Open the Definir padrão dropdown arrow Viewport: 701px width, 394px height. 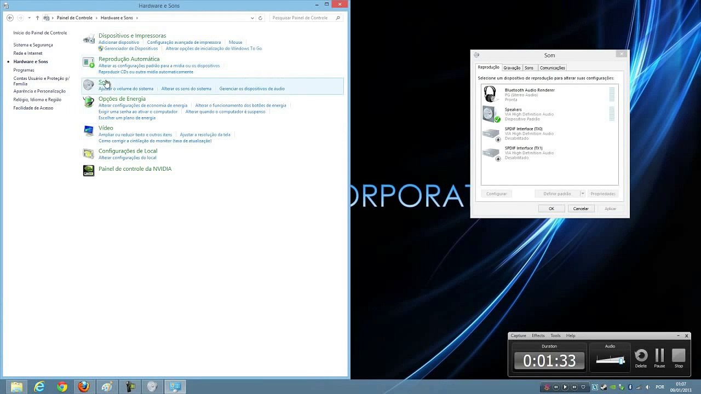pyautogui.click(x=583, y=194)
